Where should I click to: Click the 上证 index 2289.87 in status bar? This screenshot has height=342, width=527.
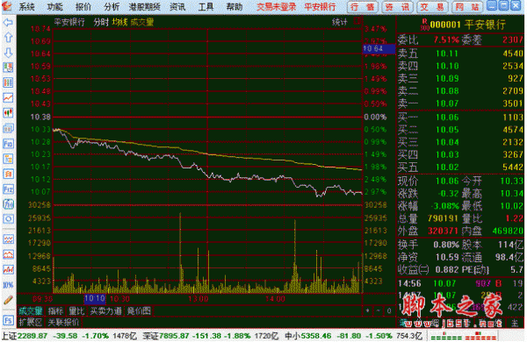tap(32, 336)
